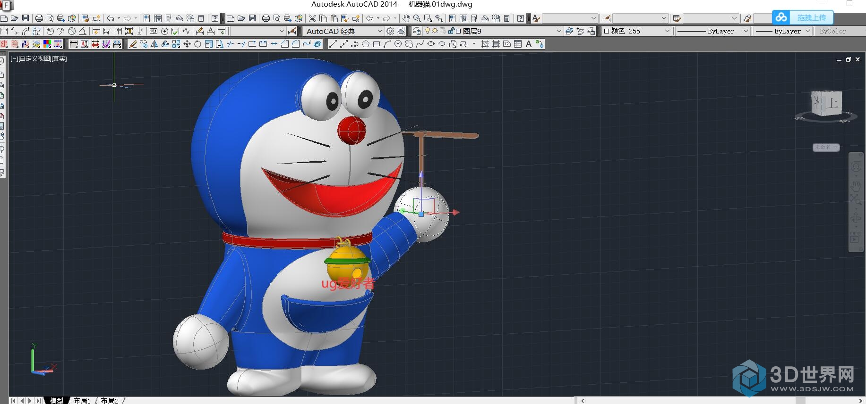Select the Hatch tool
866x404 pixels.
(485, 44)
